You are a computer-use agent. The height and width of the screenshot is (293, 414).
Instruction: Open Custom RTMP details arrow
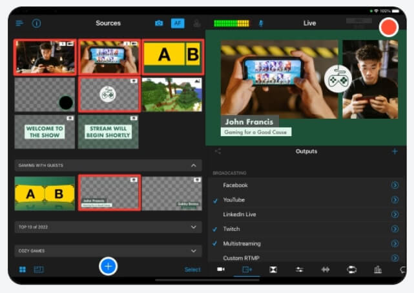click(395, 258)
